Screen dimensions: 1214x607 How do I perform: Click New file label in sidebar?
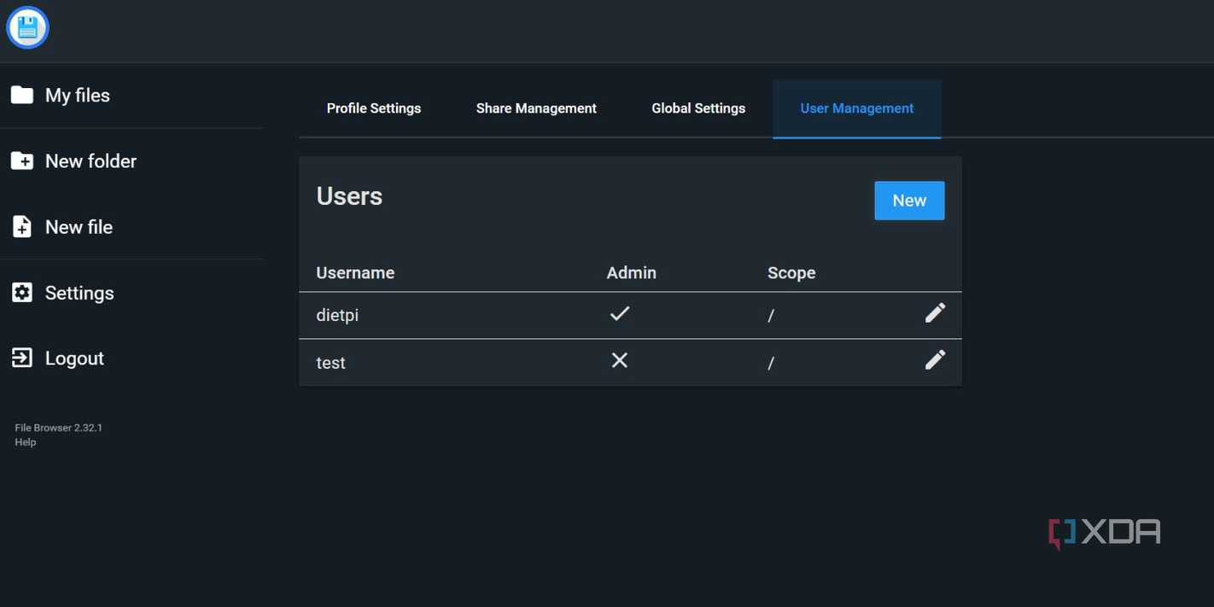pos(79,227)
